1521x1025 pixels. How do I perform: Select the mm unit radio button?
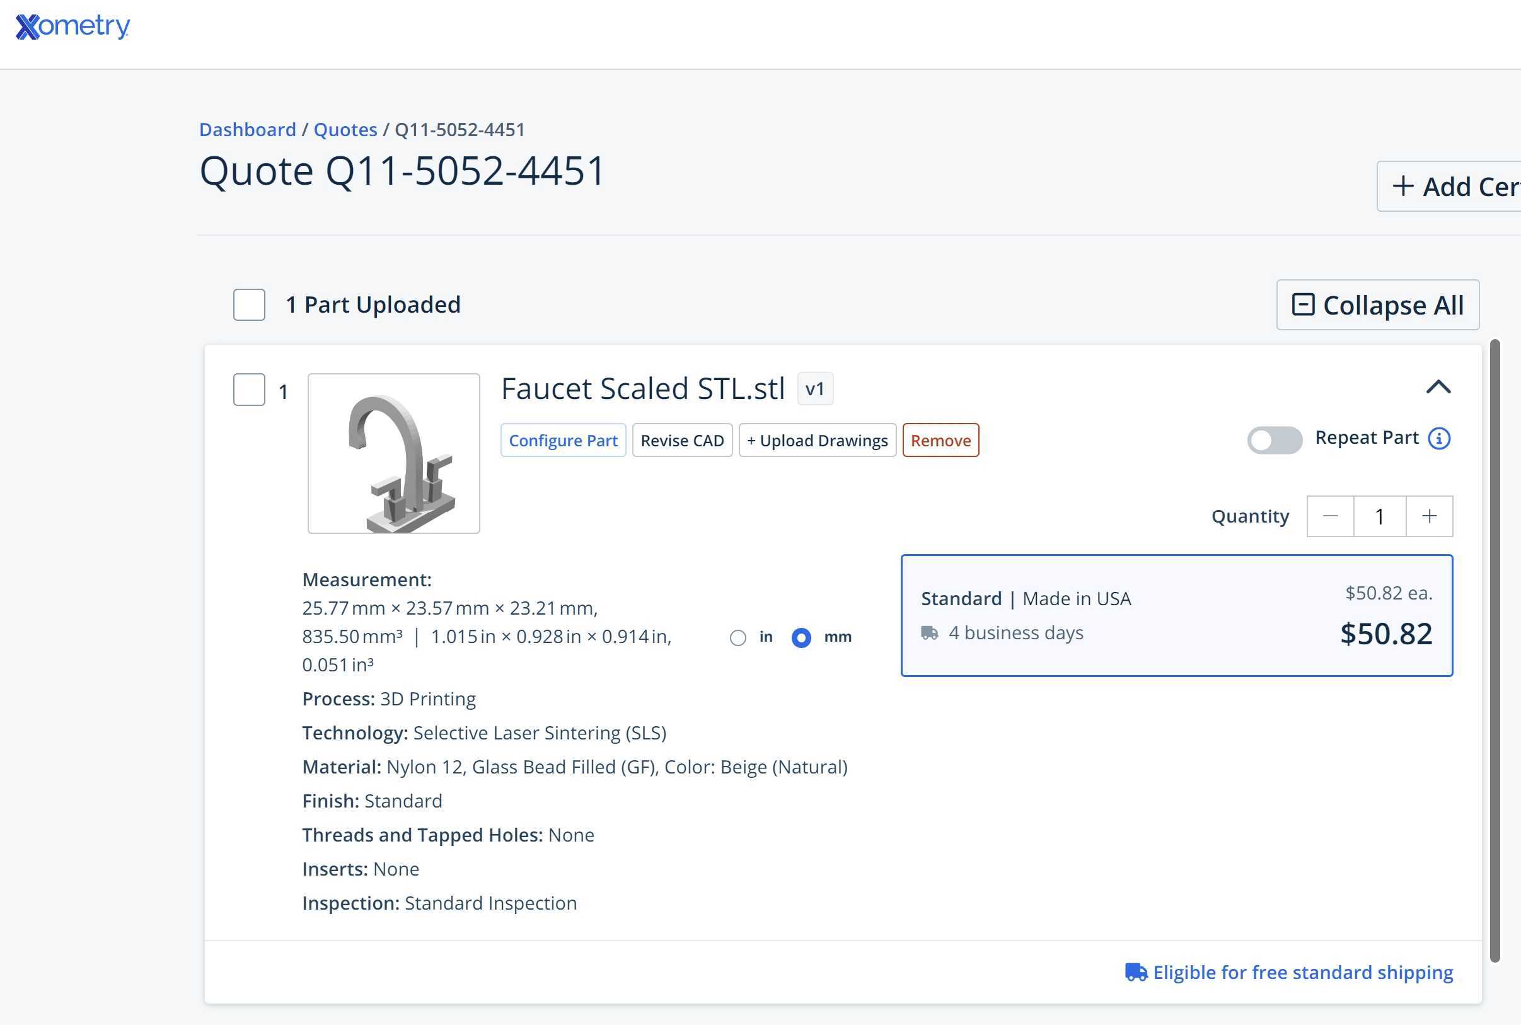pyautogui.click(x=801, y=638)
